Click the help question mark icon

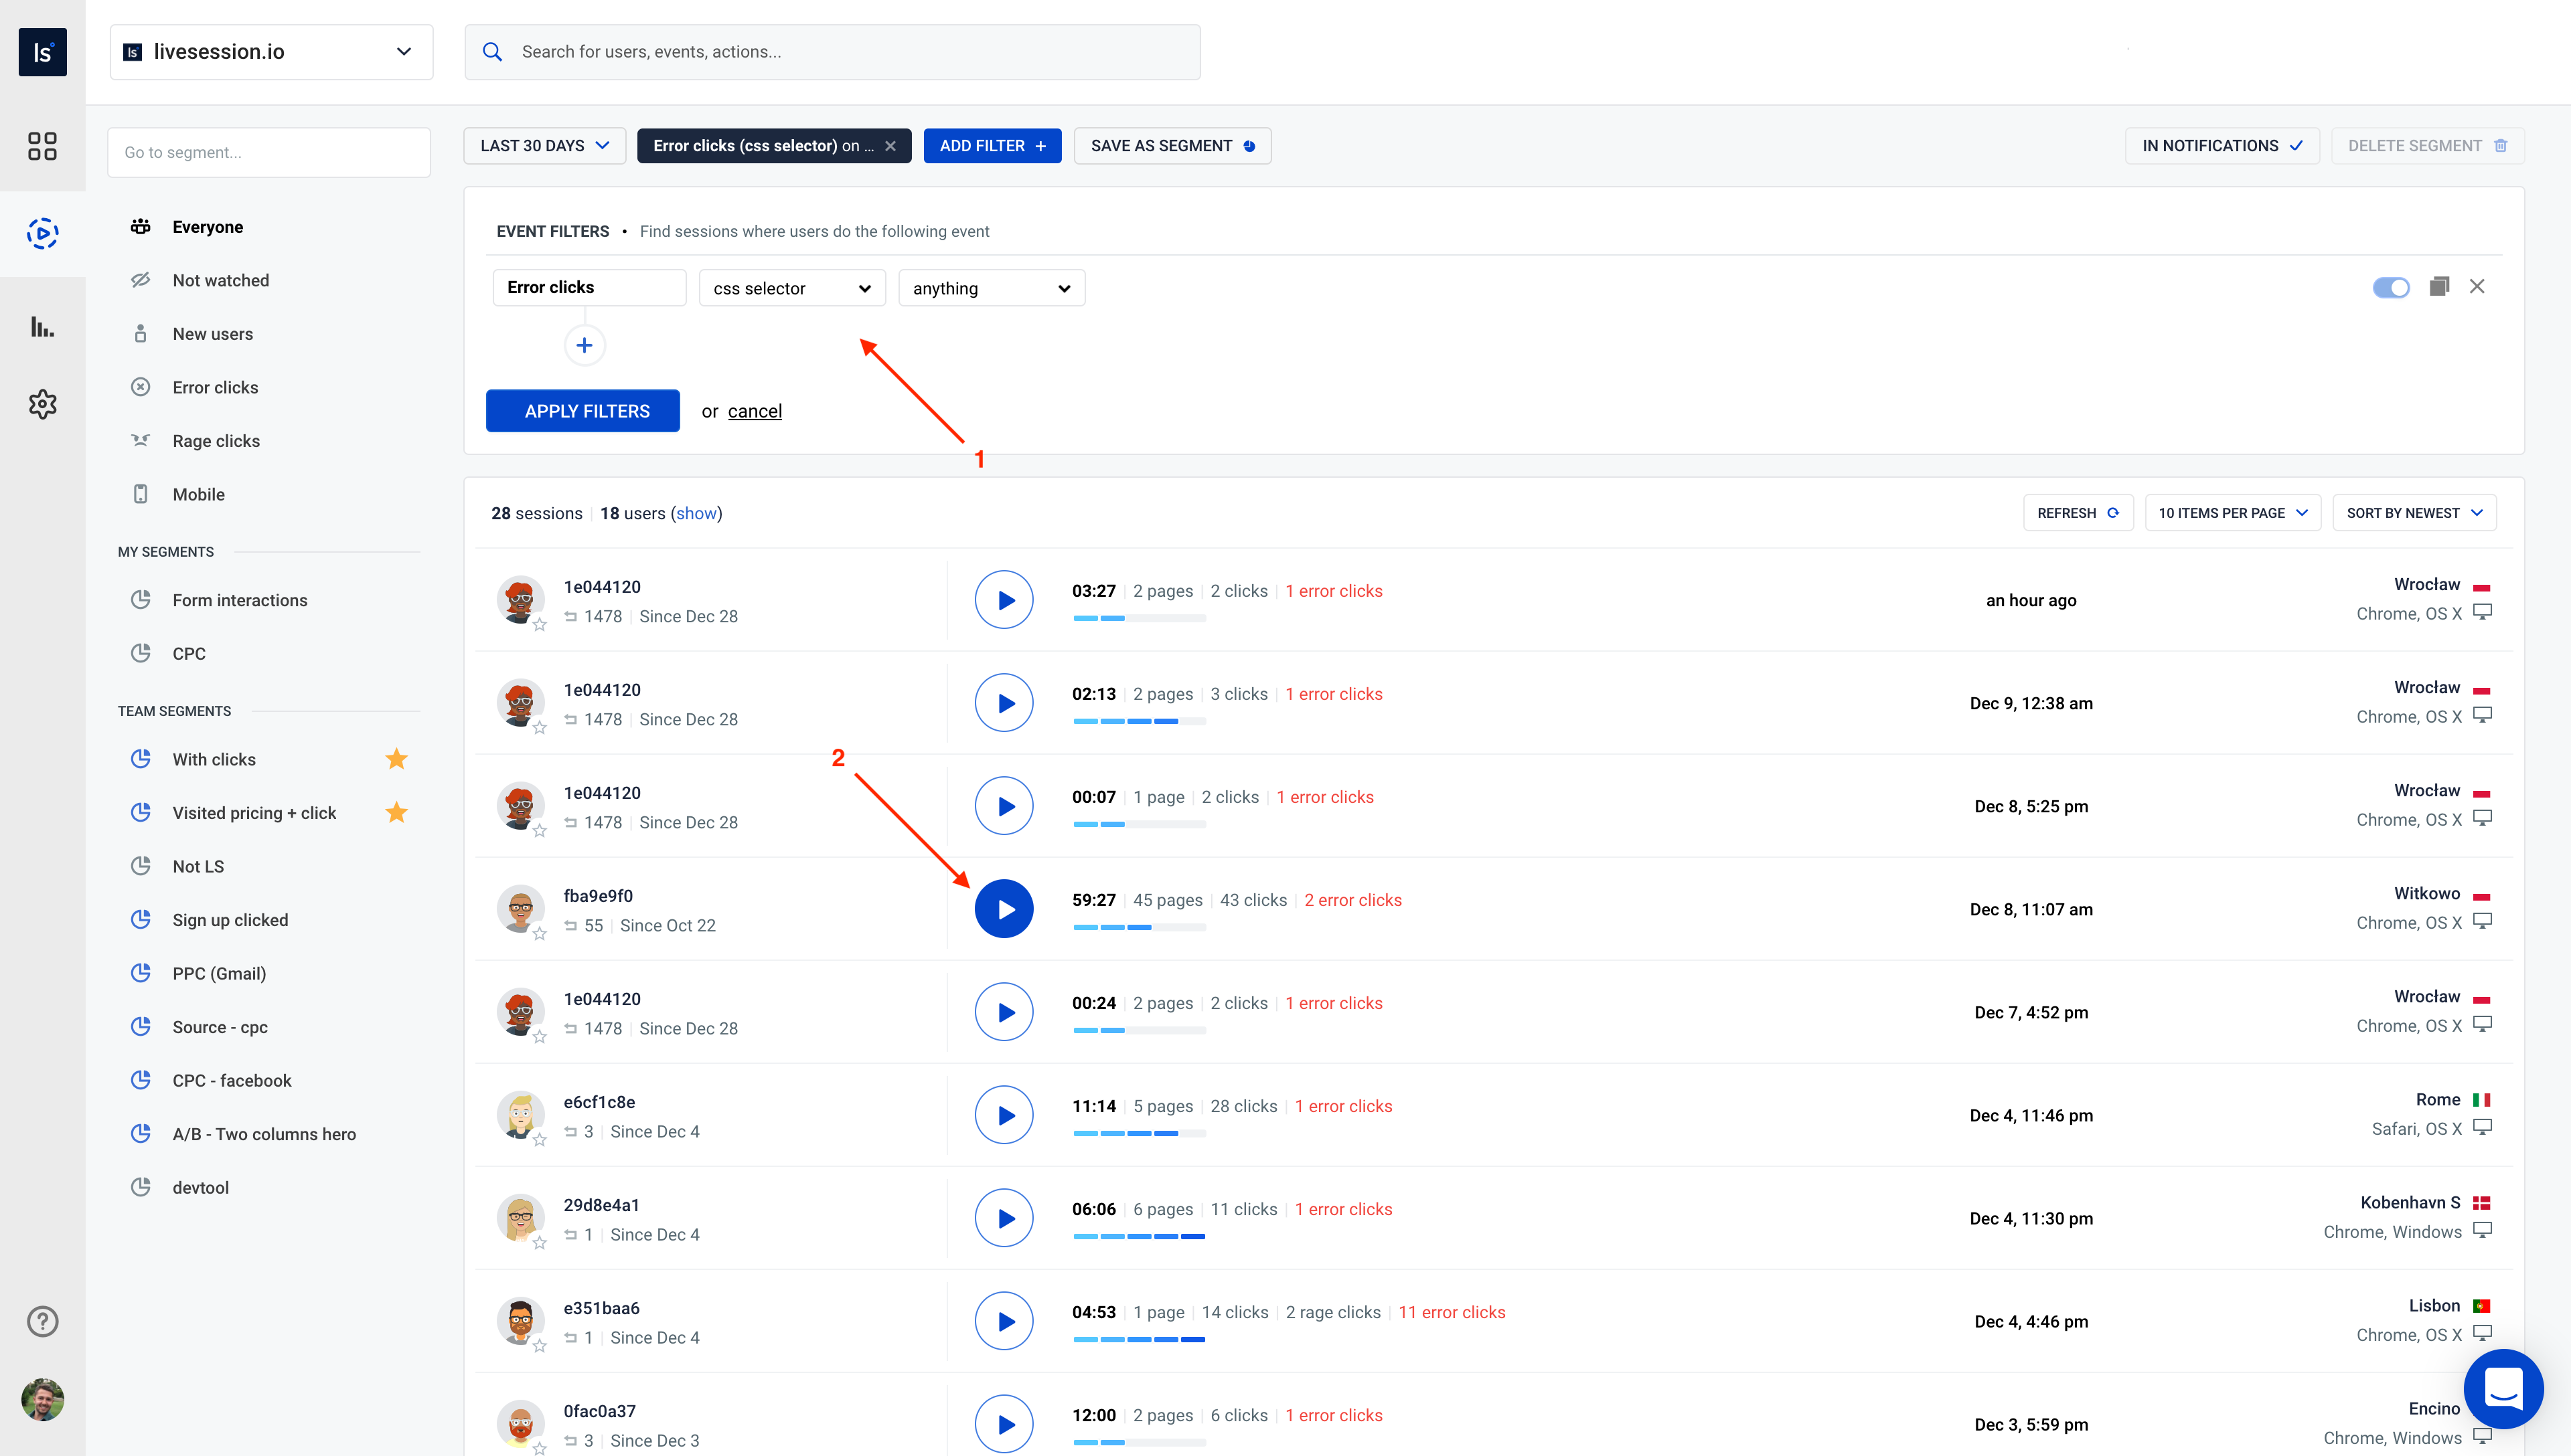(x=43, y=1320)
